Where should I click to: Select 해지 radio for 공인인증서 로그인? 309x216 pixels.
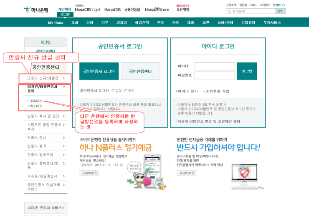tap(126, 91)
